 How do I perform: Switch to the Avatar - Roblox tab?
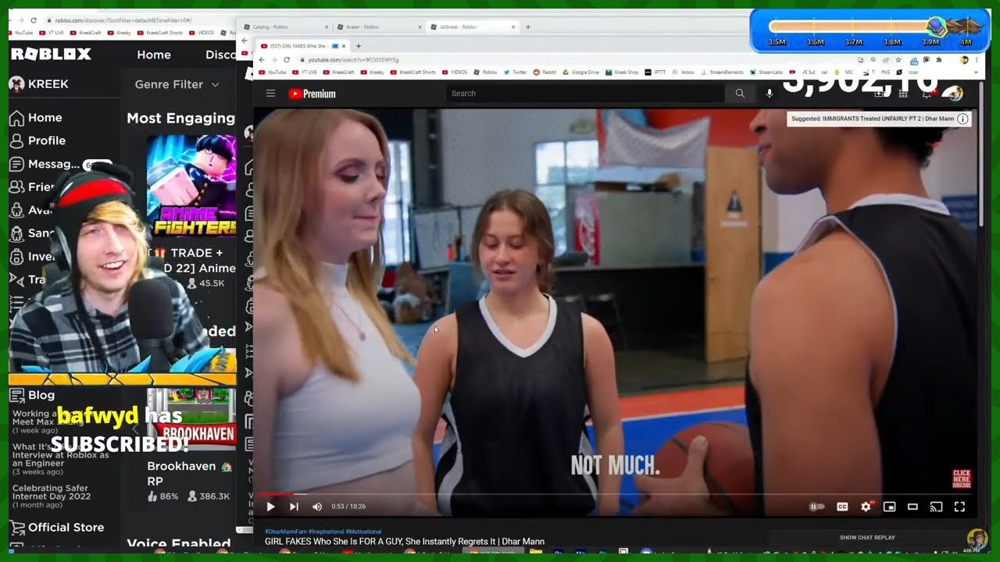(378, 27)
